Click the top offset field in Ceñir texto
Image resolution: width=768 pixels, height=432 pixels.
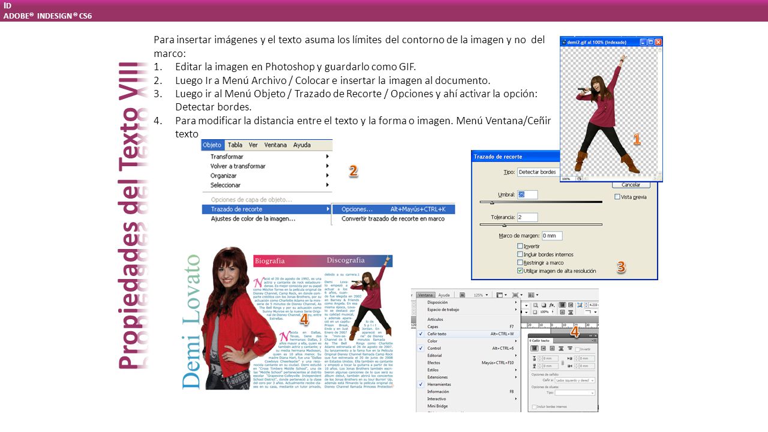[x=550, y=359]
